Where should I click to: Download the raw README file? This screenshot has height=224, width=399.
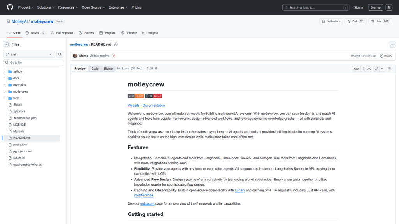point(369,68)
